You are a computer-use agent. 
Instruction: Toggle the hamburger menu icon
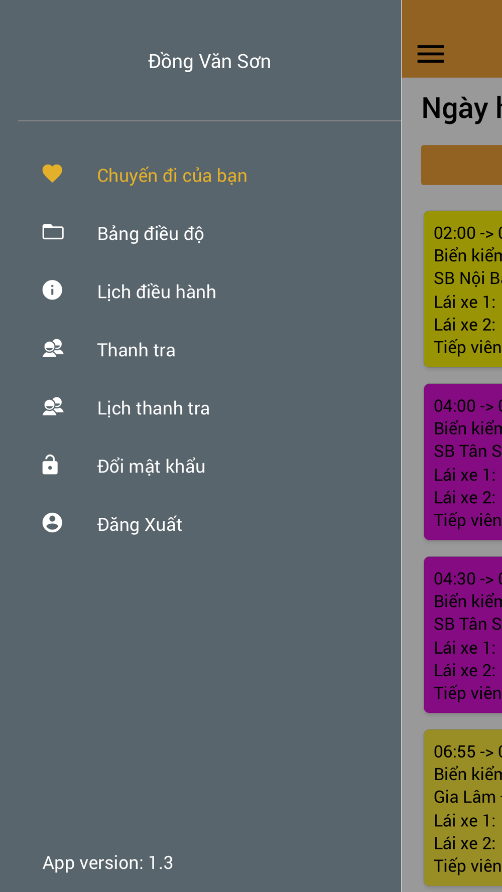point(431,54)
